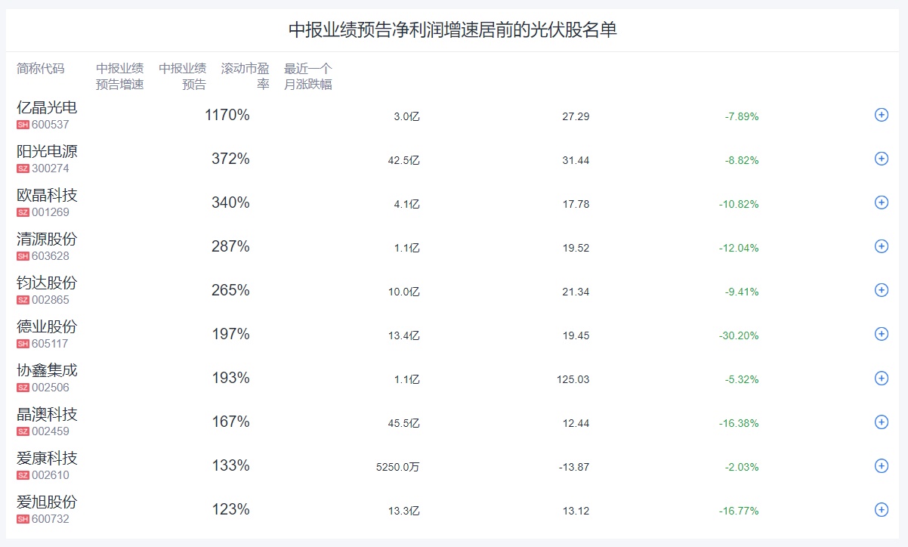Select the SZ badge beside code 001269
This screenshot has width=908, height=547.
[23, 212]
